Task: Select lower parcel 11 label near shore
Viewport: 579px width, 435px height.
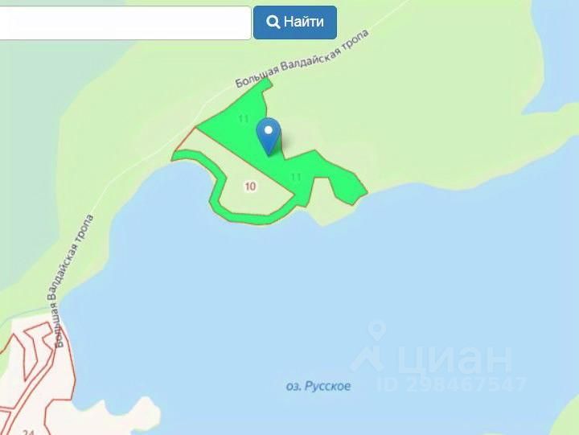Action: click(x=296, y=177)
